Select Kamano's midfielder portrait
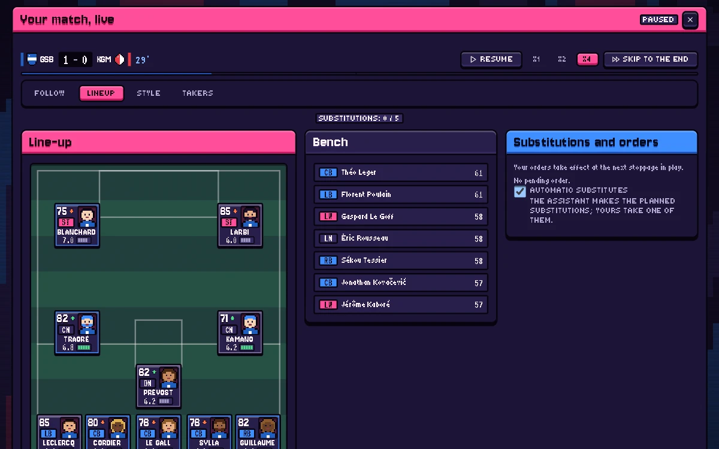The image size is (719, 449). [250, 324]
